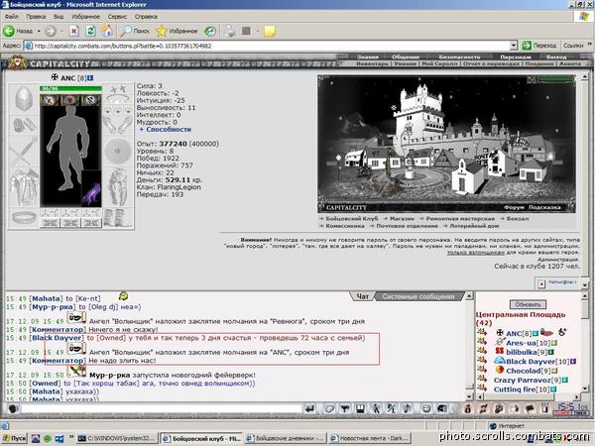
Task: Open Инвентарь submenu link
Action: 372,63
